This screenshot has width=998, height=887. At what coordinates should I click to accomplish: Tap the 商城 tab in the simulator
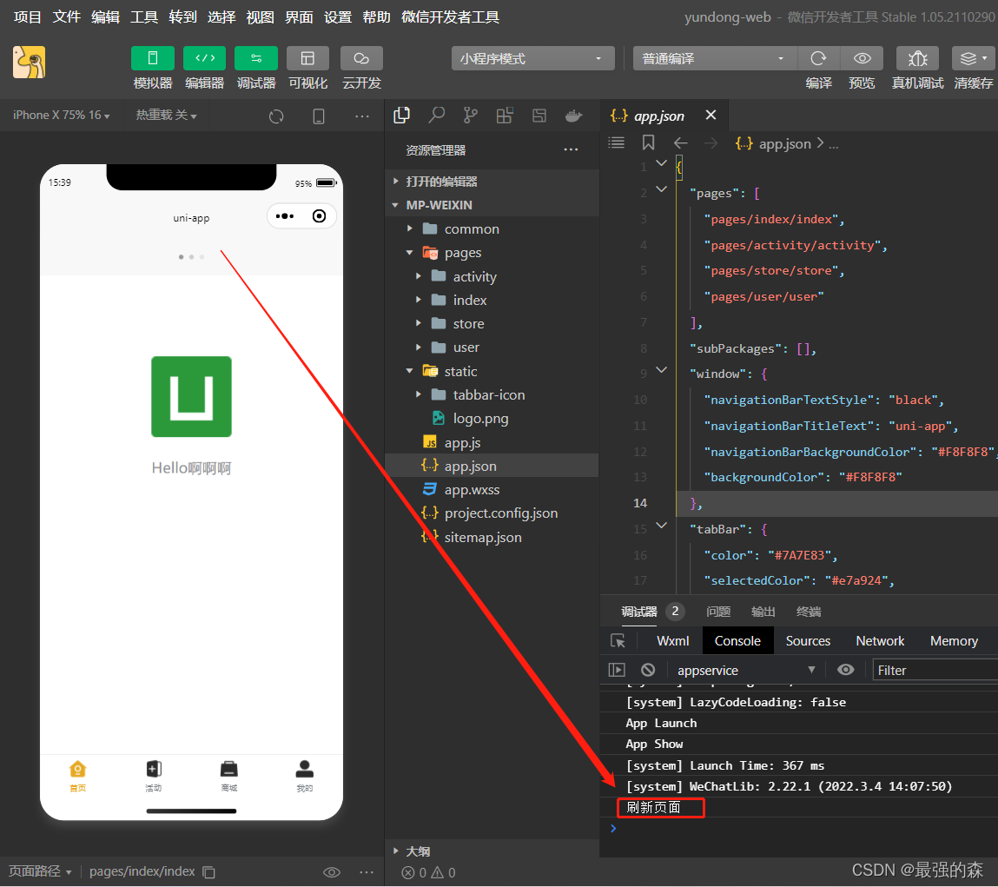tap(229, 776)
